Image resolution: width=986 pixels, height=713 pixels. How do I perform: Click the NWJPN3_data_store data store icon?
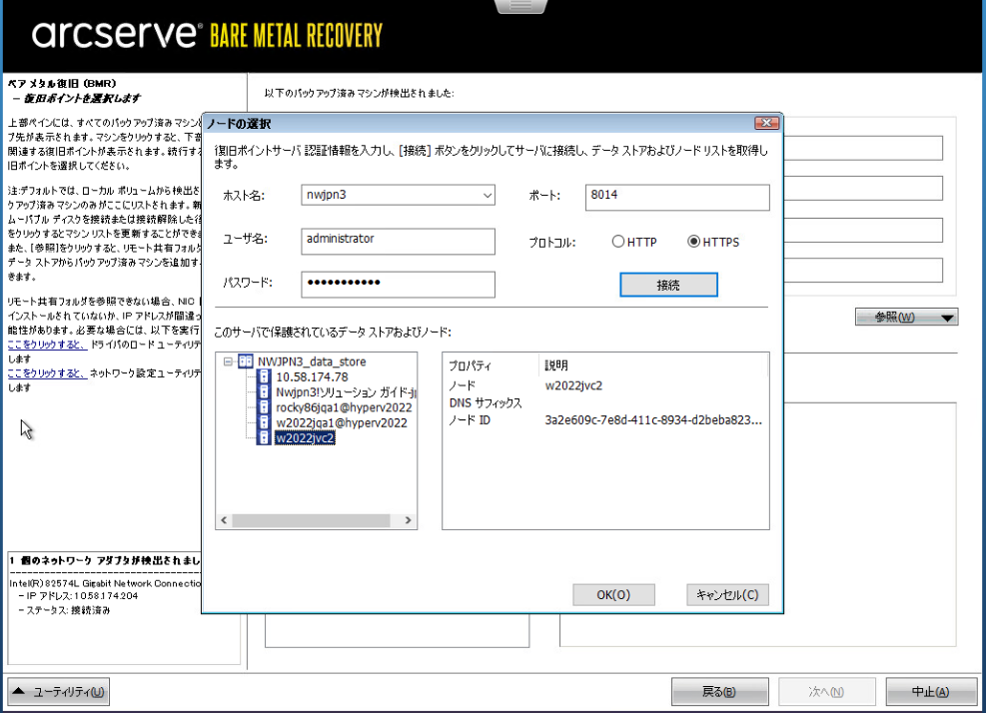click(245, 361)
